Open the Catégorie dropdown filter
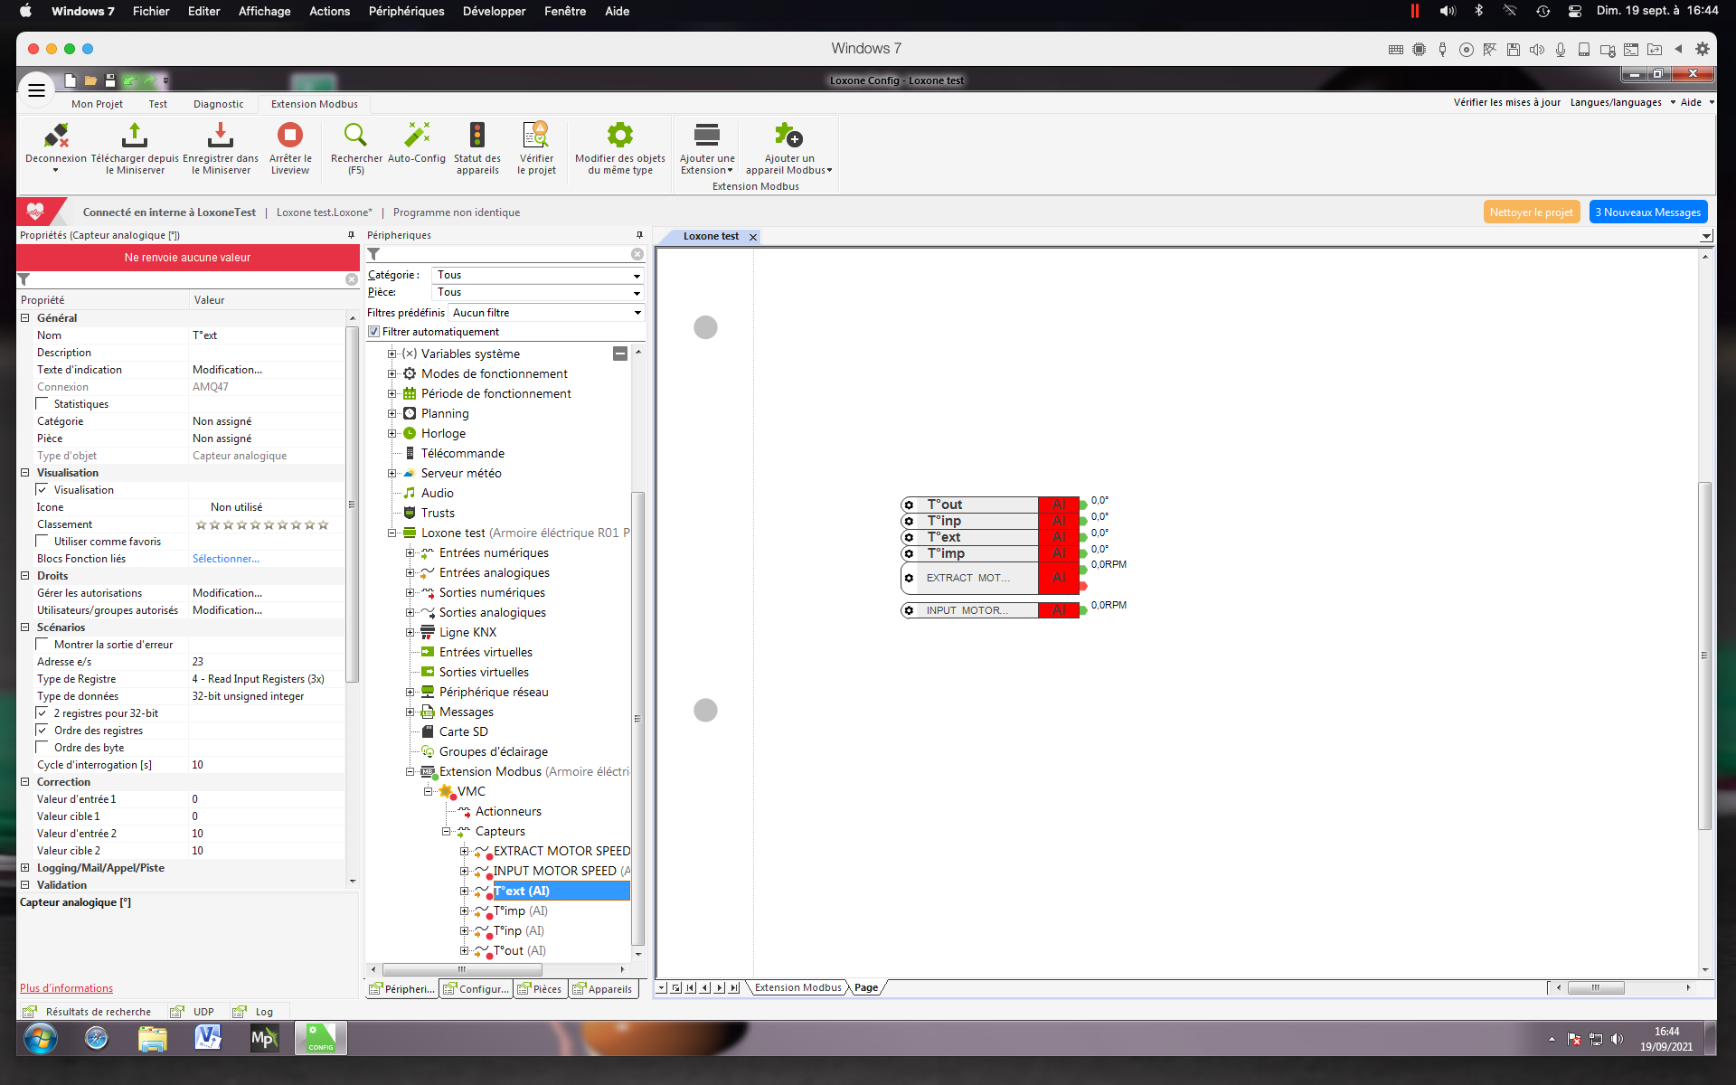This screenshot has width=1736, height=1085. (x=538, y=275)
